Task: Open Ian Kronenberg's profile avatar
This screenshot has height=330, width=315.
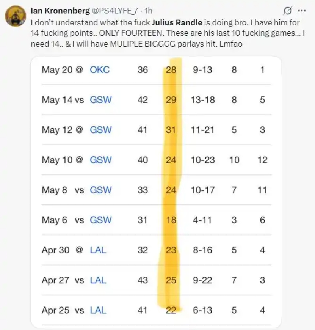Action: tap(15, 16)
